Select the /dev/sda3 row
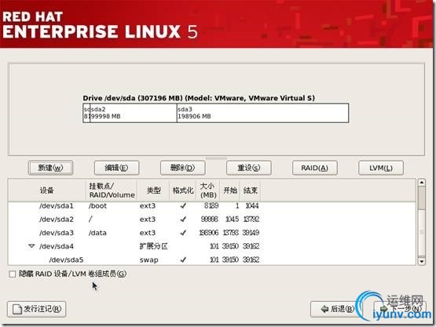Viewport: 436px width, 327px height. 212,233
